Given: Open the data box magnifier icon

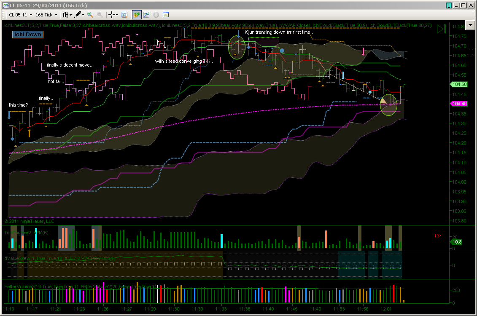Looking at the screenshot, I should [124, 15].
